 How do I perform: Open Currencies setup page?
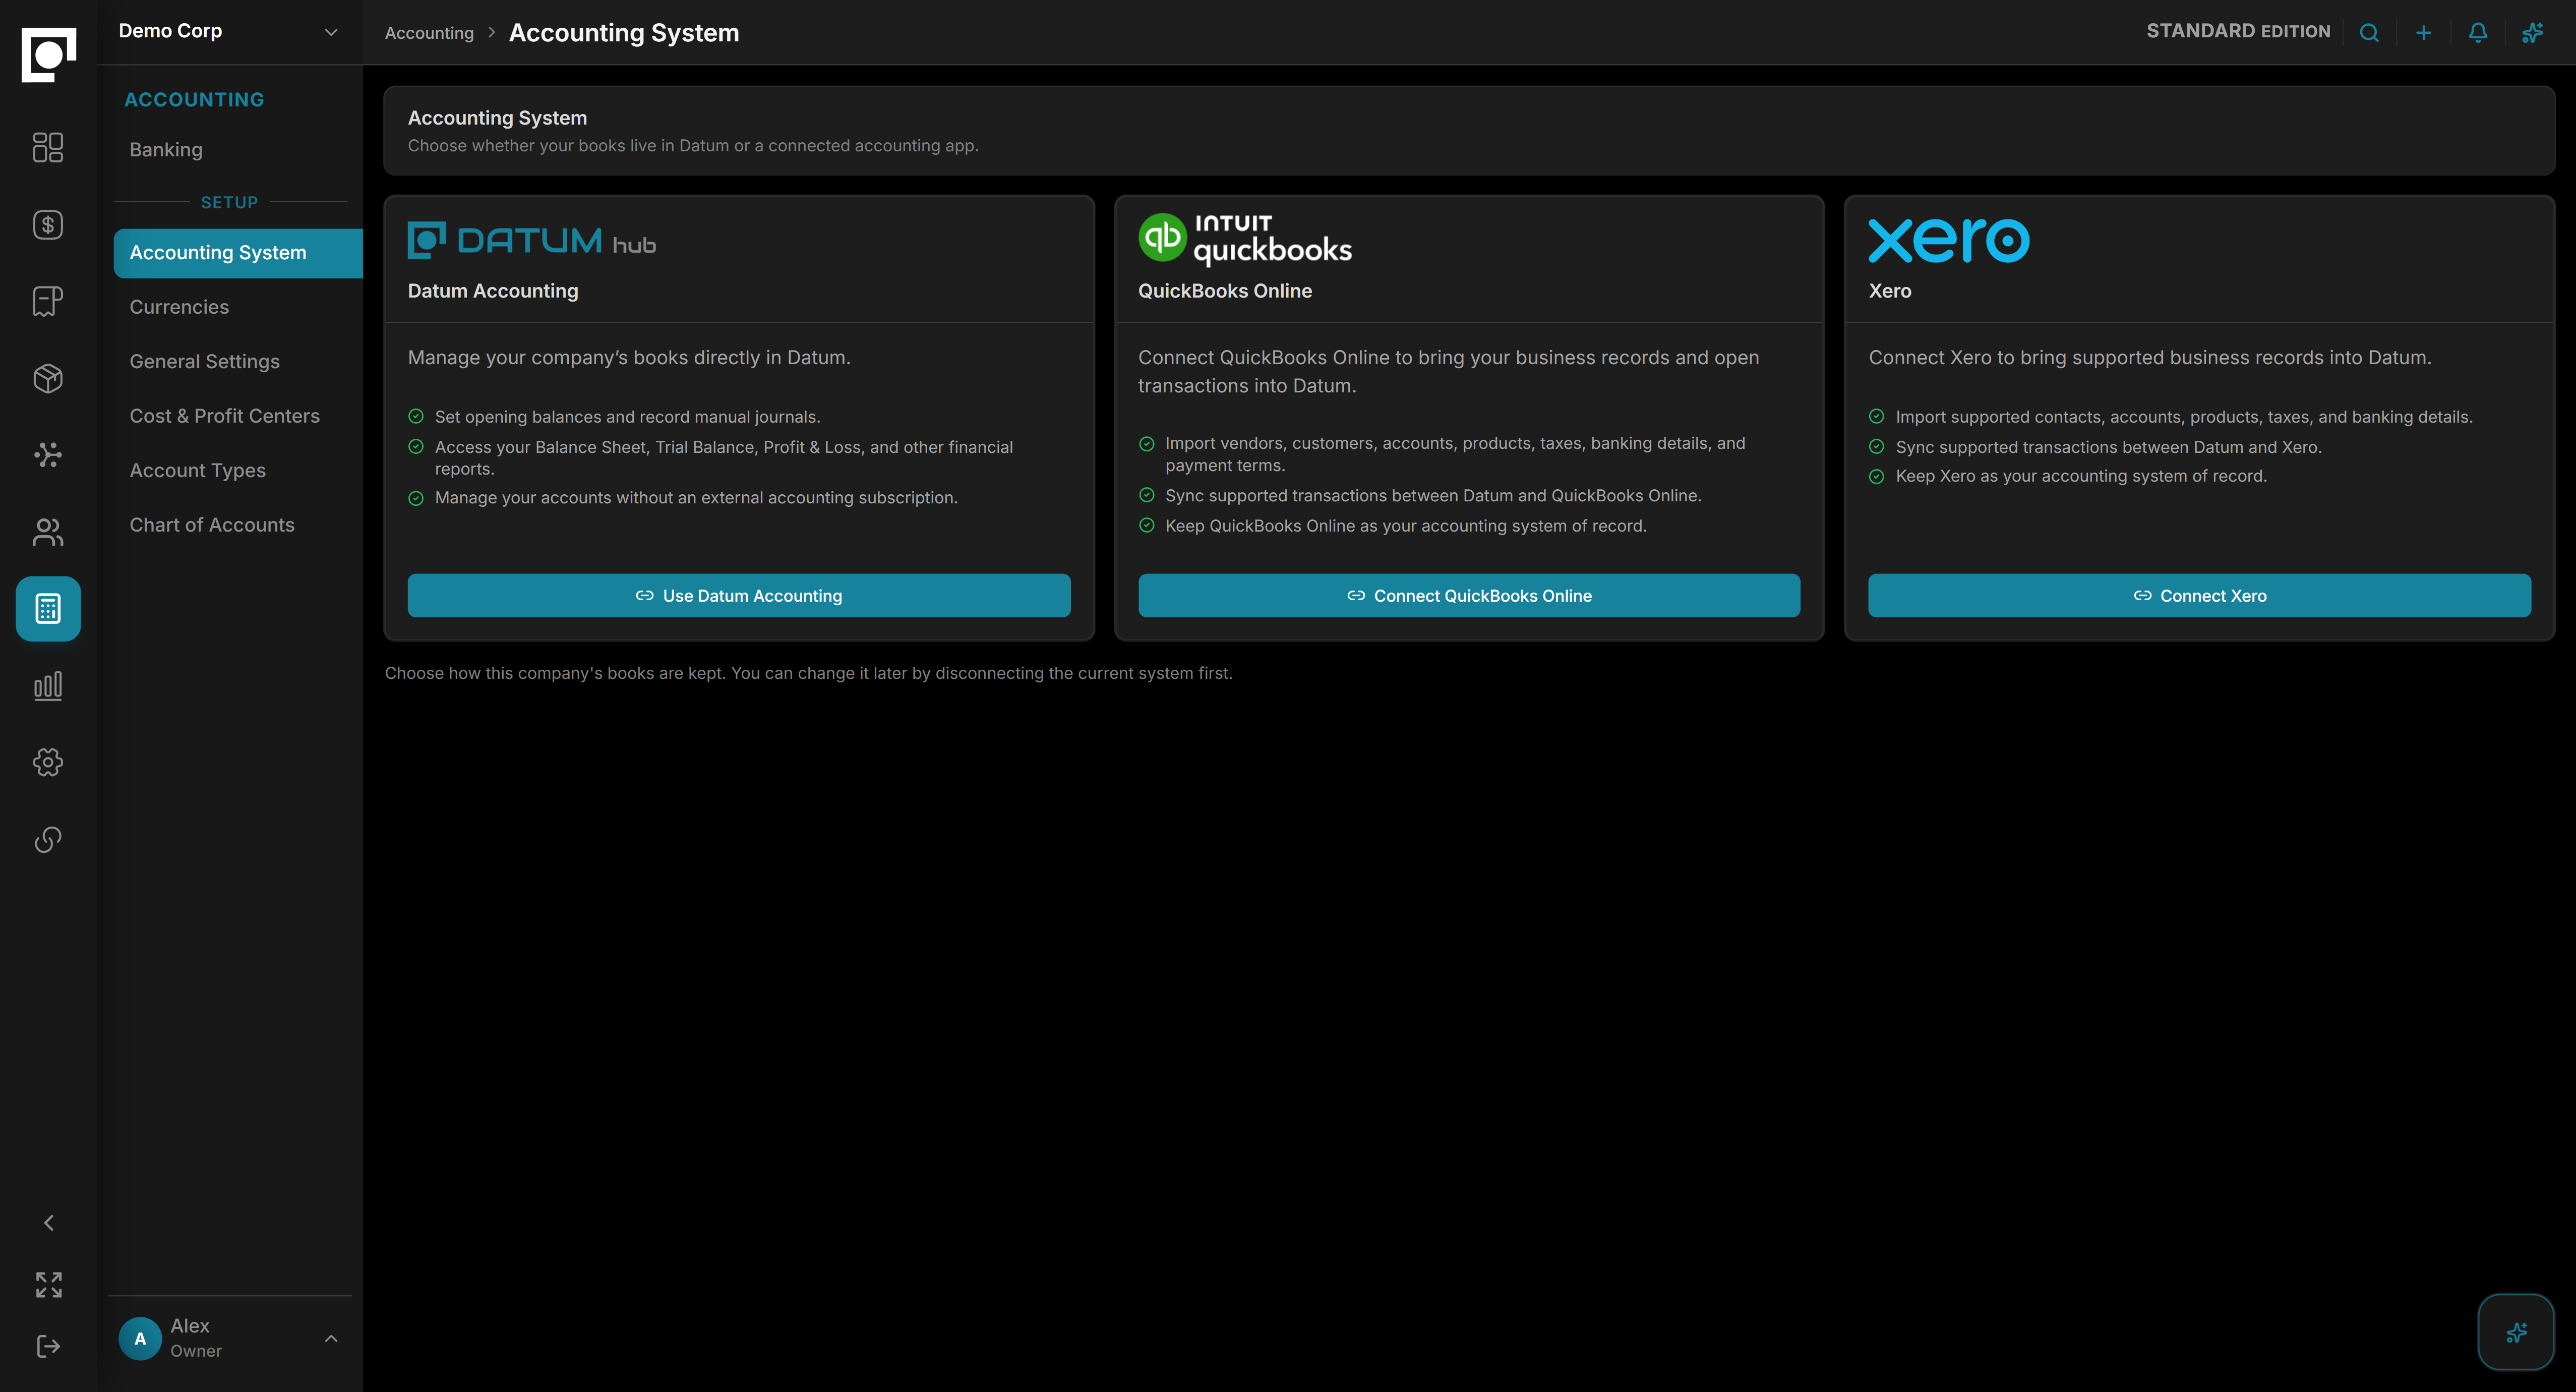tap(179, 307)
